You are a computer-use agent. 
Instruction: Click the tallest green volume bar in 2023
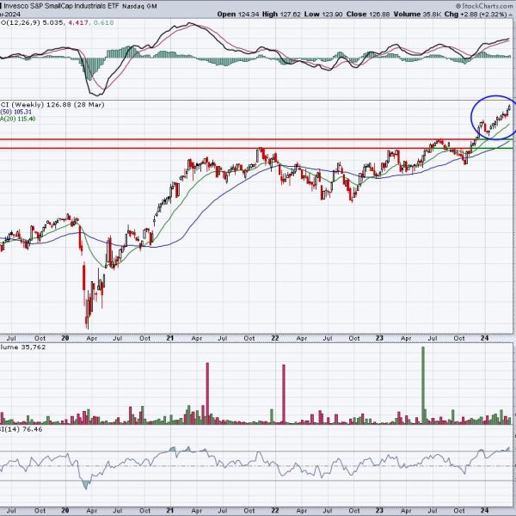423,385
